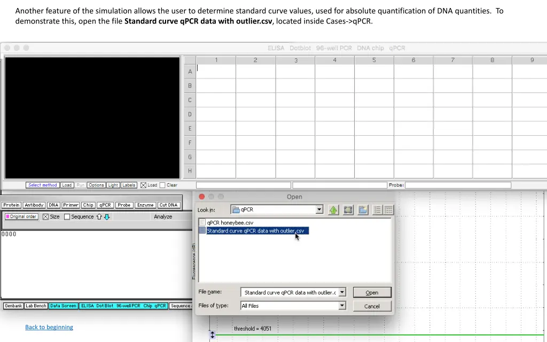Switch to the Lab Bench tab
The width and height of the screenshot is (547, 342).
[x=36, y=306]
